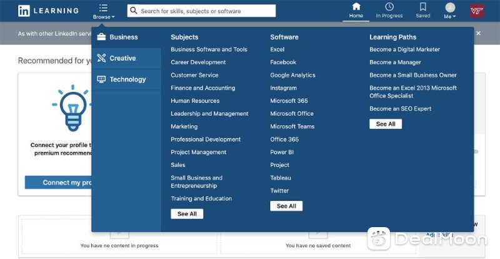This screenshot has width=500, height=259.
Task: Click the Connect my profile button
Action: pos(58,182)
